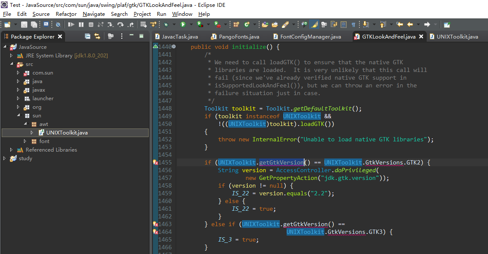Click the Drop to Frame icon

(x=143, y=24)
